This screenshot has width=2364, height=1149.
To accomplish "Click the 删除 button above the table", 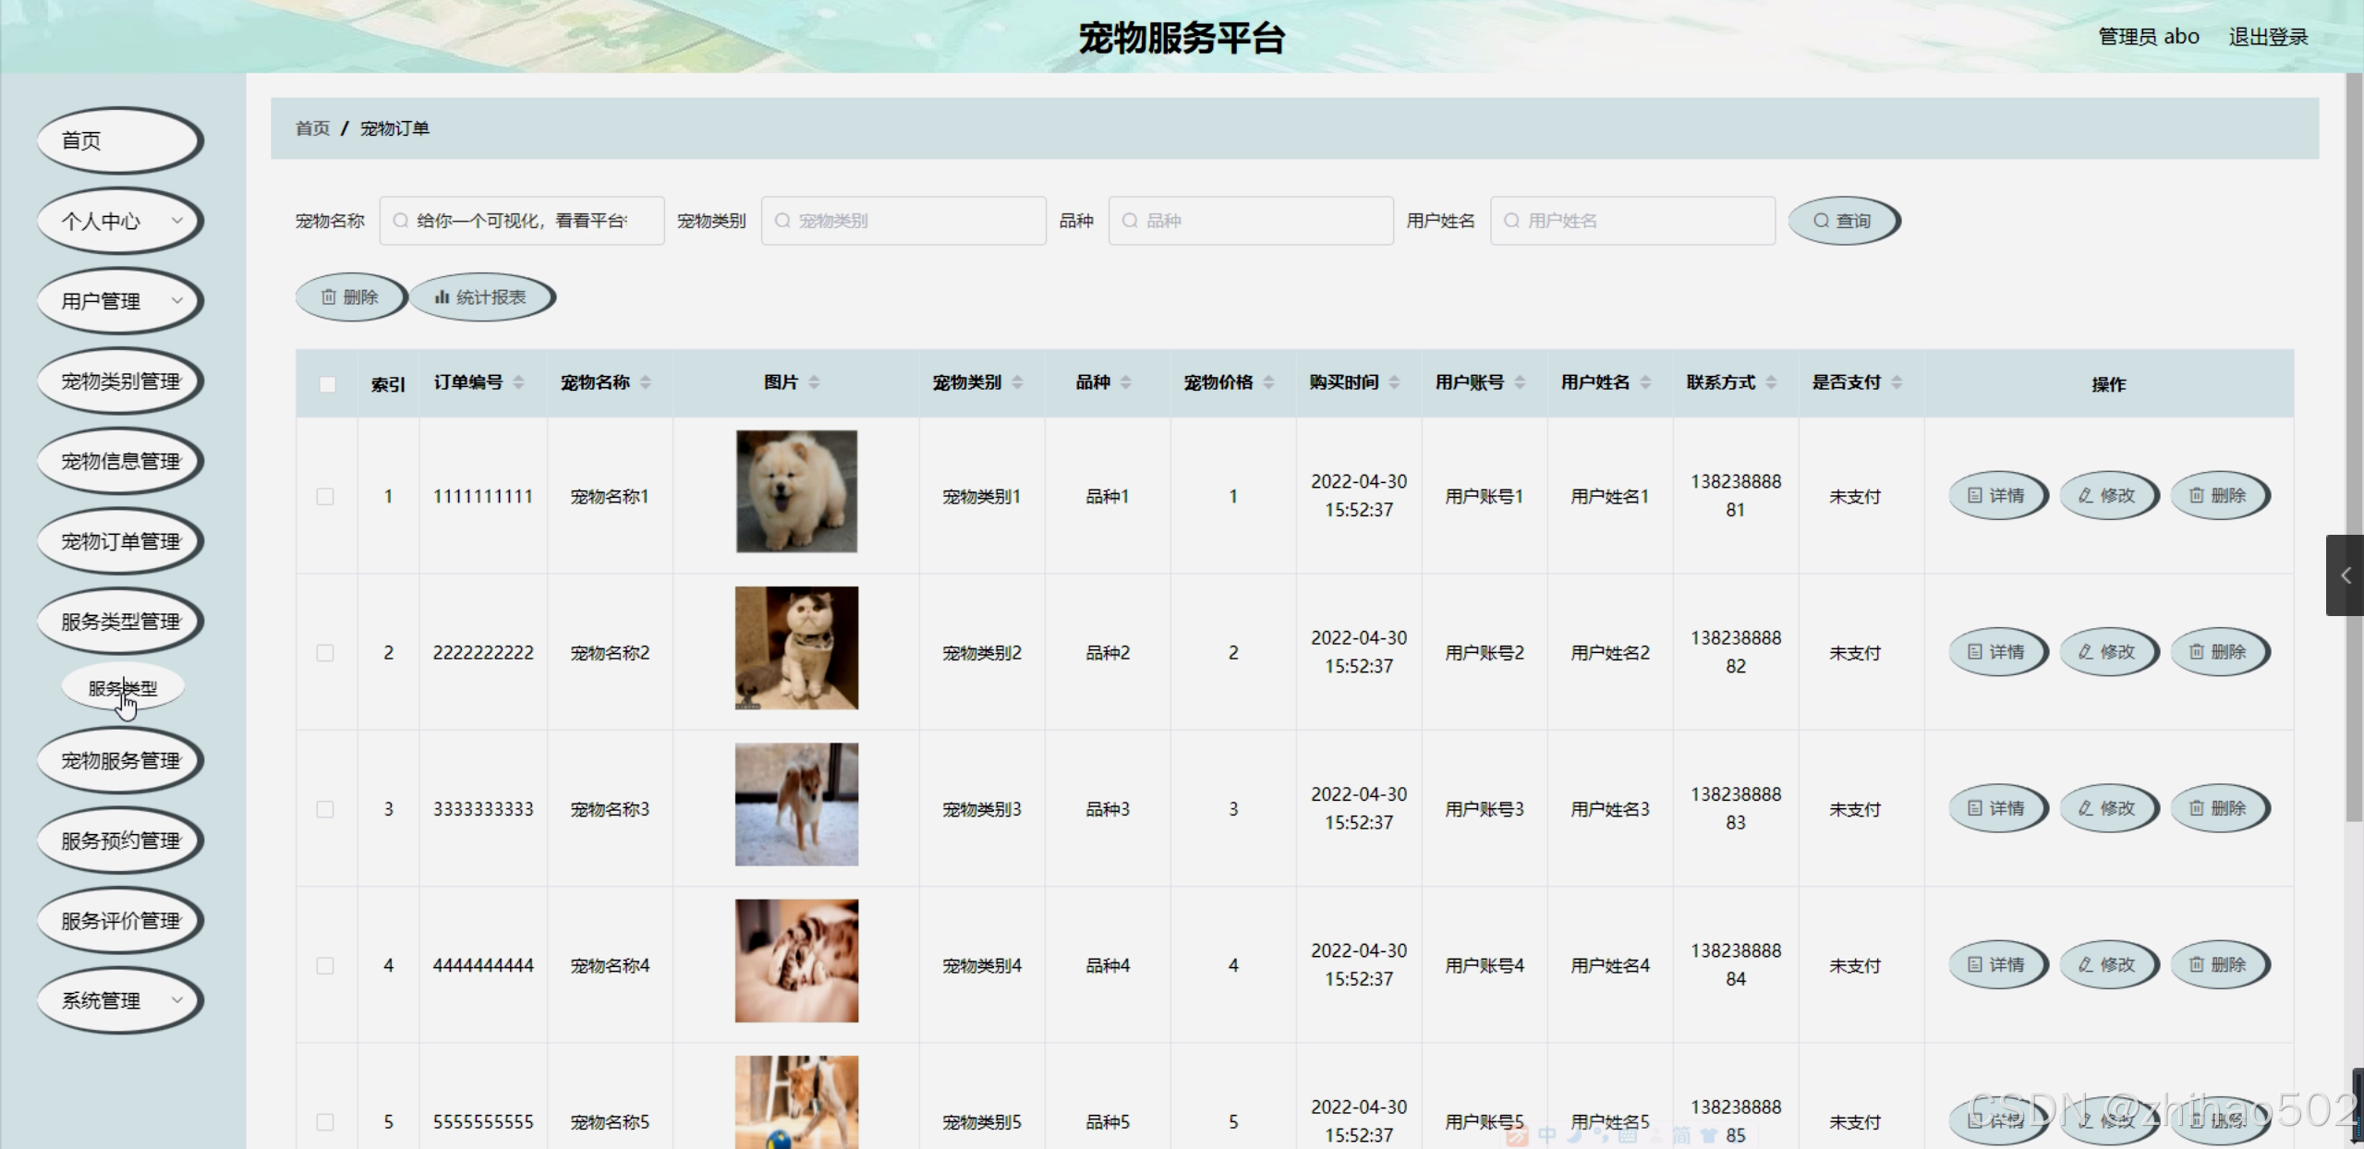I will tap(350, 297).
